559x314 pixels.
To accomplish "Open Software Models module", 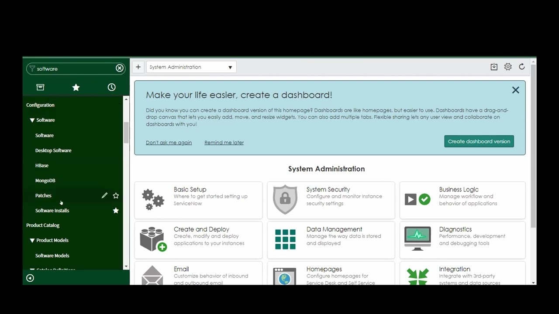I will click(x=52, y=256).
